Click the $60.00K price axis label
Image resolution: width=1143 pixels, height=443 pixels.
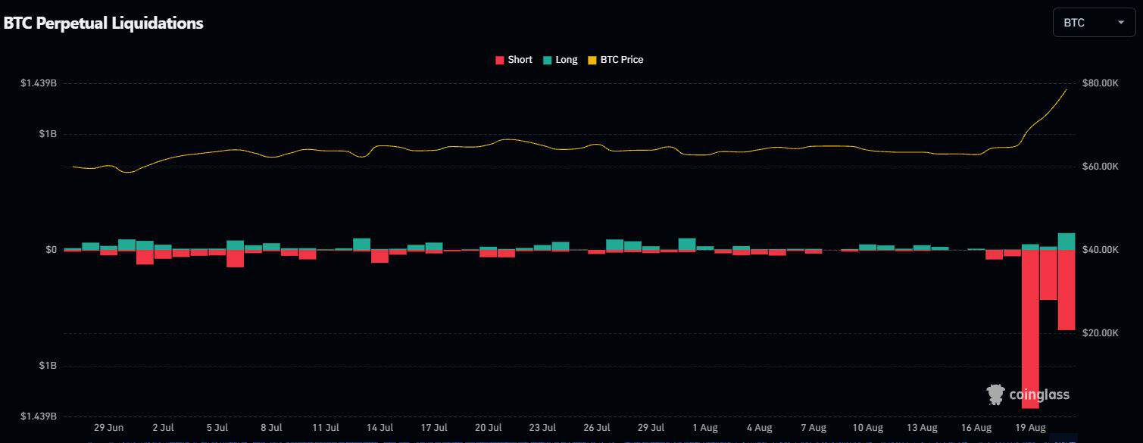1101,167
